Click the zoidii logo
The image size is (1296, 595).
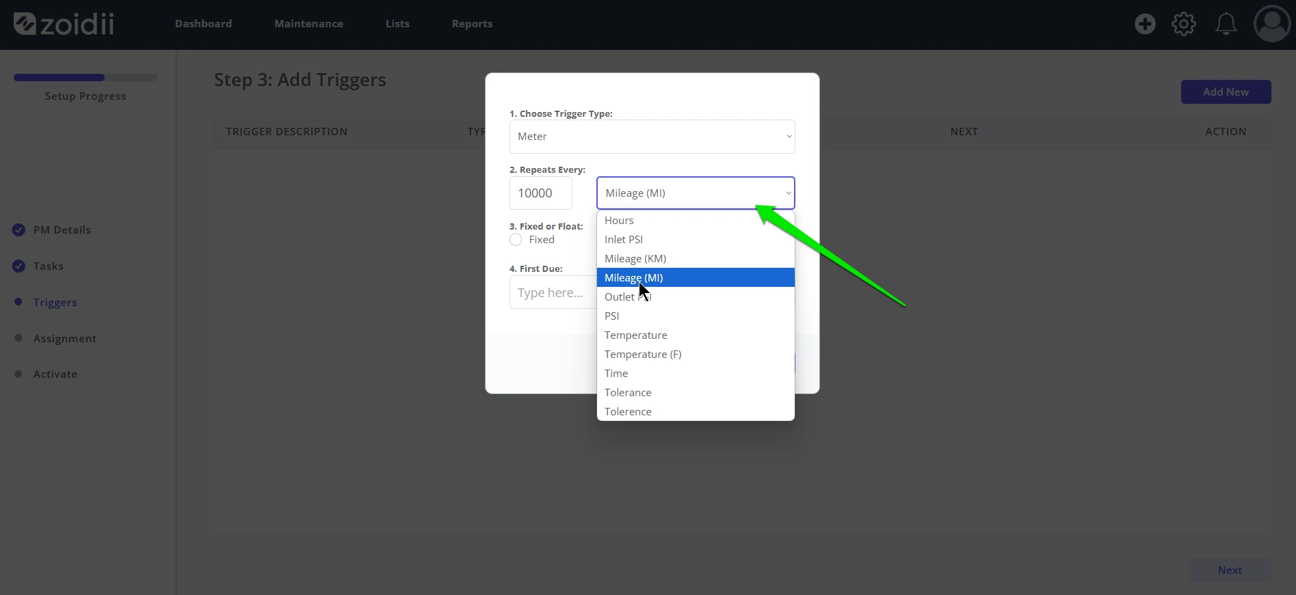point(64,24)
